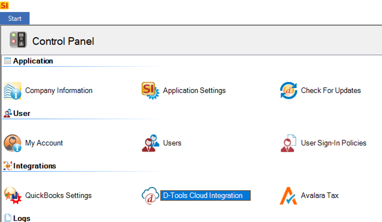Open the My Account icon
This screenshot has width=382, height=222.
tap(12, 143)
